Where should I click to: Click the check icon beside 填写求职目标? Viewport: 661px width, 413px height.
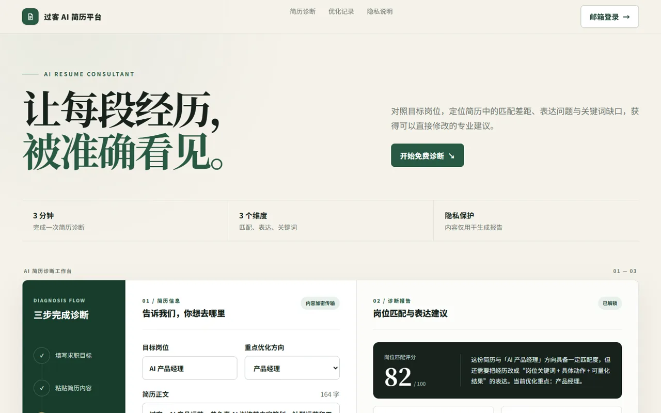[x=42, y=356]
